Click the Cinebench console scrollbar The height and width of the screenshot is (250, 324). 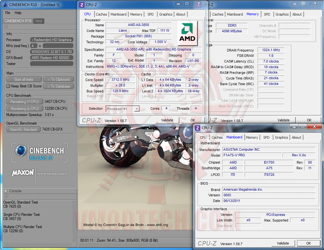click(x=74, y=221)
